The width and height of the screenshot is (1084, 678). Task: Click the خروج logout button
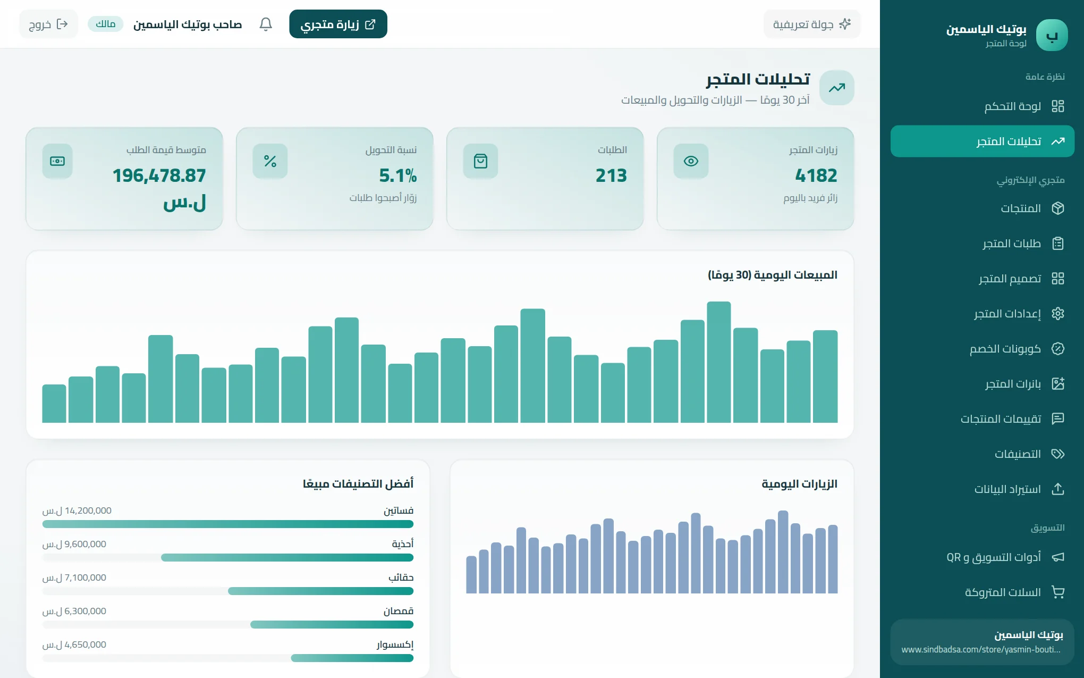(48, 24)
